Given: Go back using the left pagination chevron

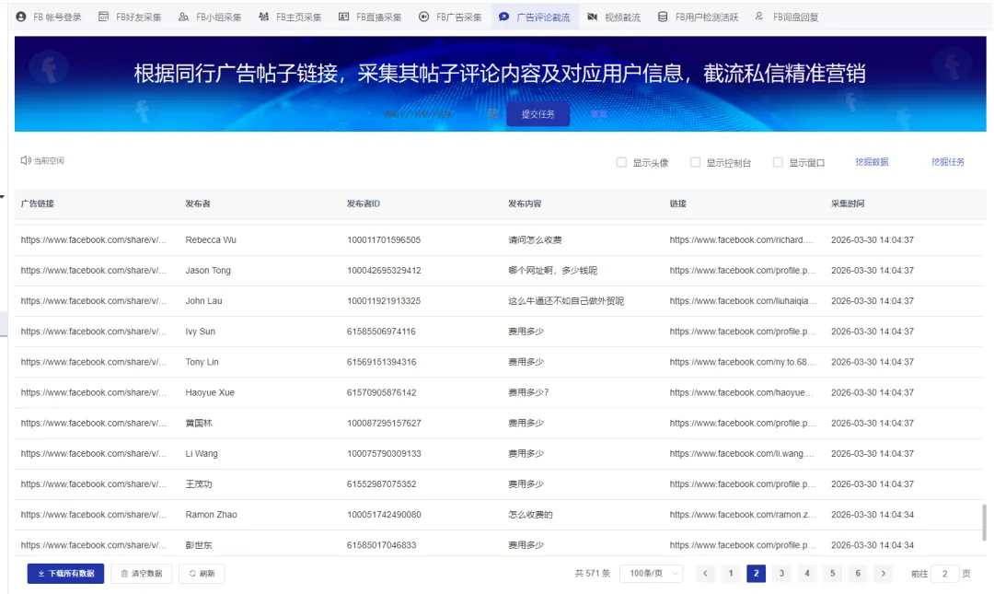Looking at the screenshot, I should pyautogui.click(x=705, y=572).
